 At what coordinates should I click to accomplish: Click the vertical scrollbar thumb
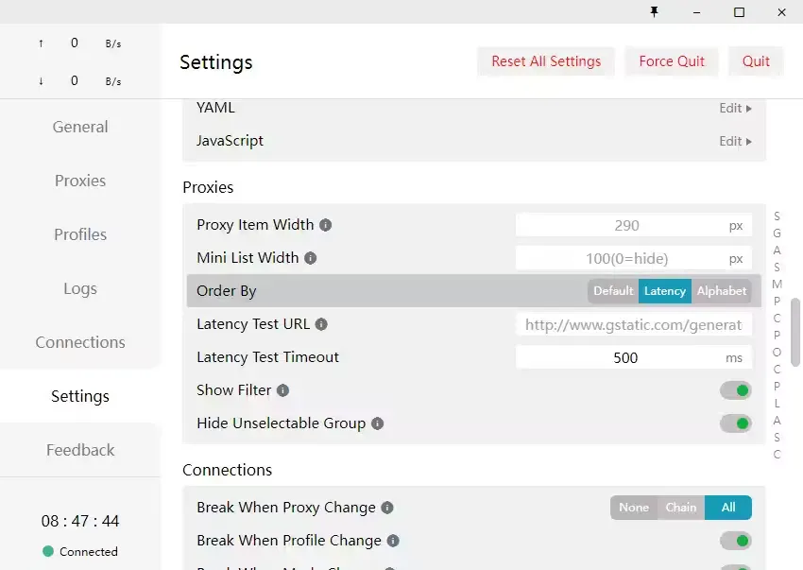click(x=795, y=331)
